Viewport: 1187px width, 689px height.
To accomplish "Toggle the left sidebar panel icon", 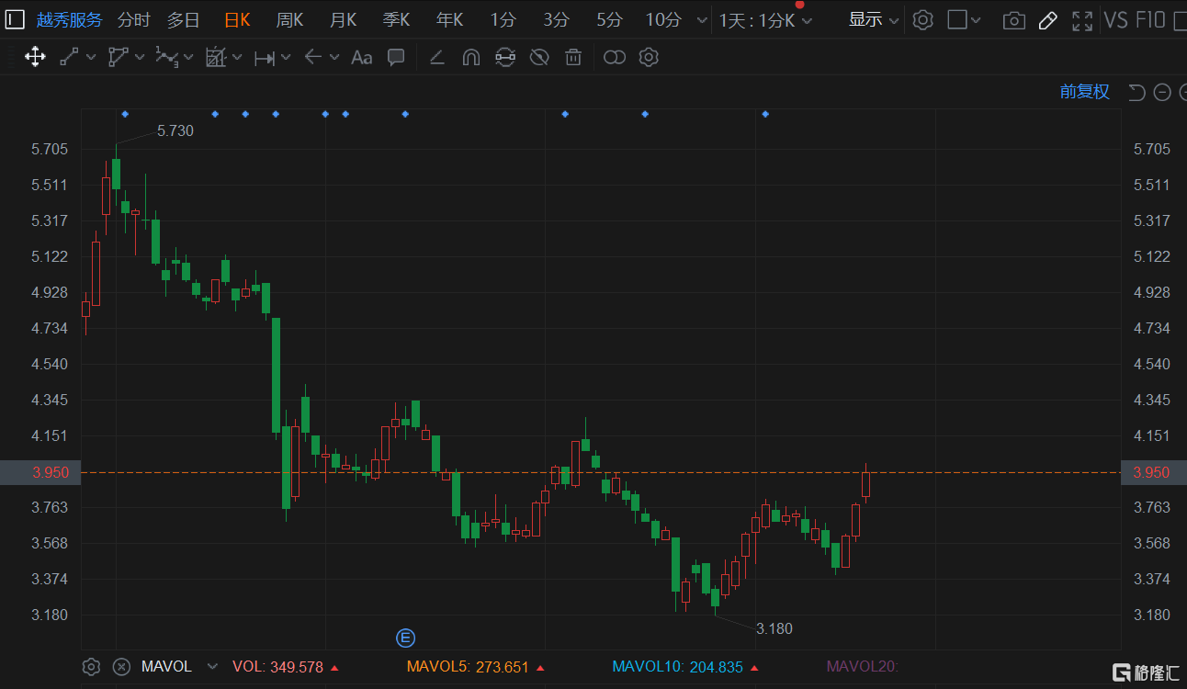I will coord(15,19).
